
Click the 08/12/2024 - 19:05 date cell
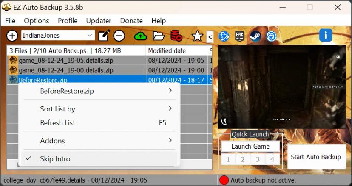pyautogui.click(x=176, y=61)
